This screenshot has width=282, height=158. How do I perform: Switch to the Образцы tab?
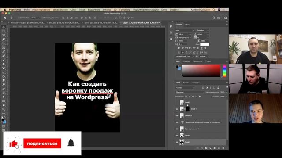pyautogui.click(x=186, y=61)
